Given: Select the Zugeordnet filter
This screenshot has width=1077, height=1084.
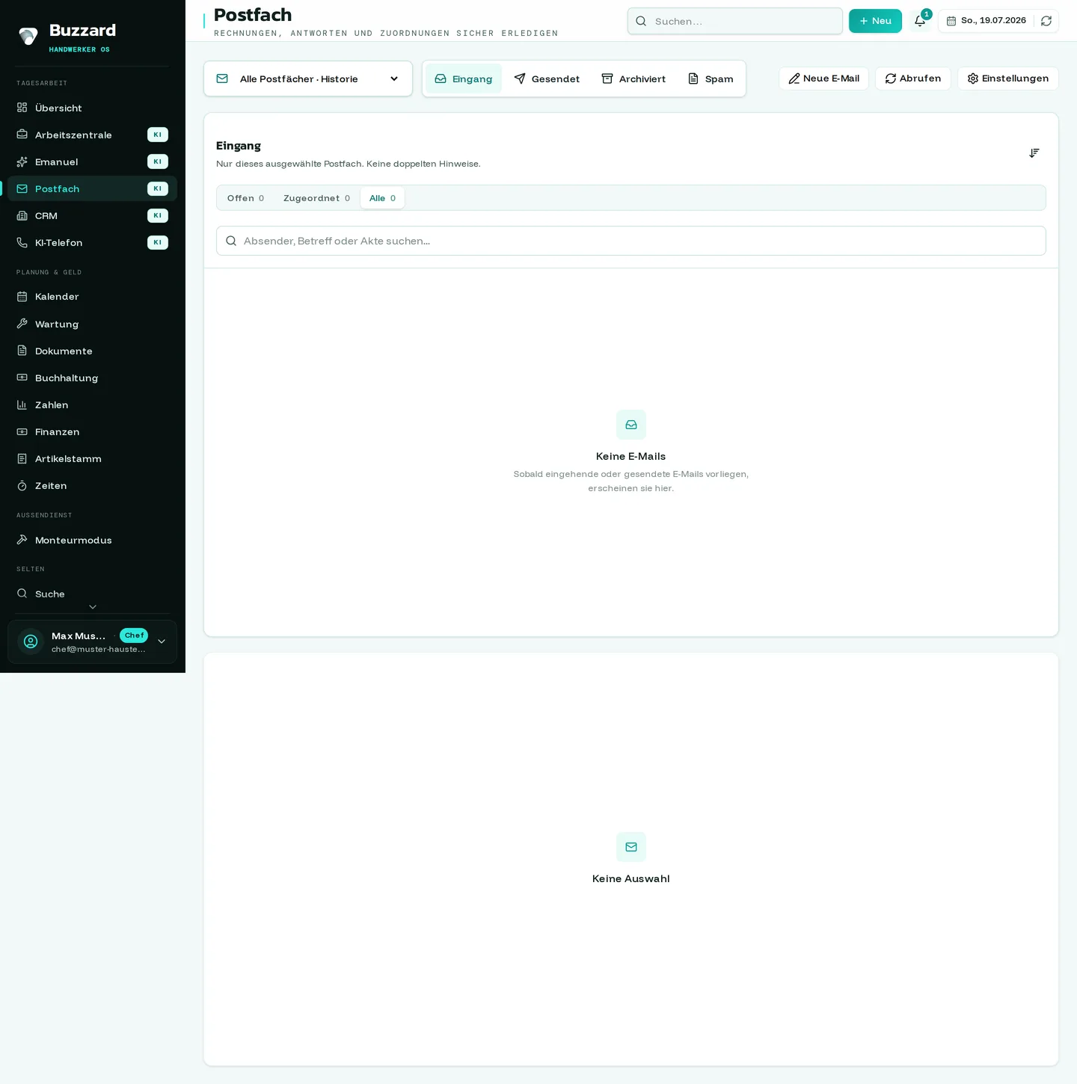Looking at the screenshot, I should [x=316, y=198].
